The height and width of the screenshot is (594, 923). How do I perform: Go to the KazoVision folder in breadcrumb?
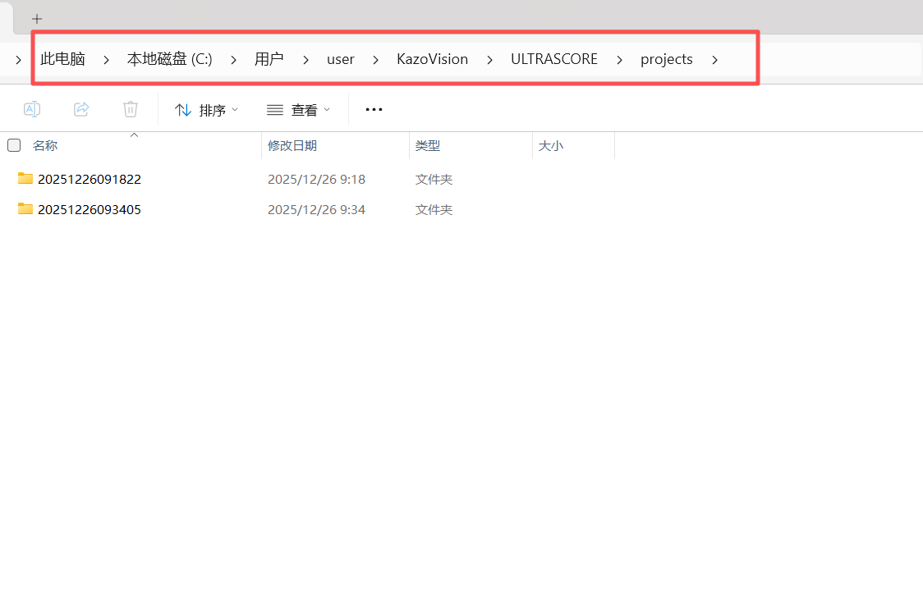point(432,59)
